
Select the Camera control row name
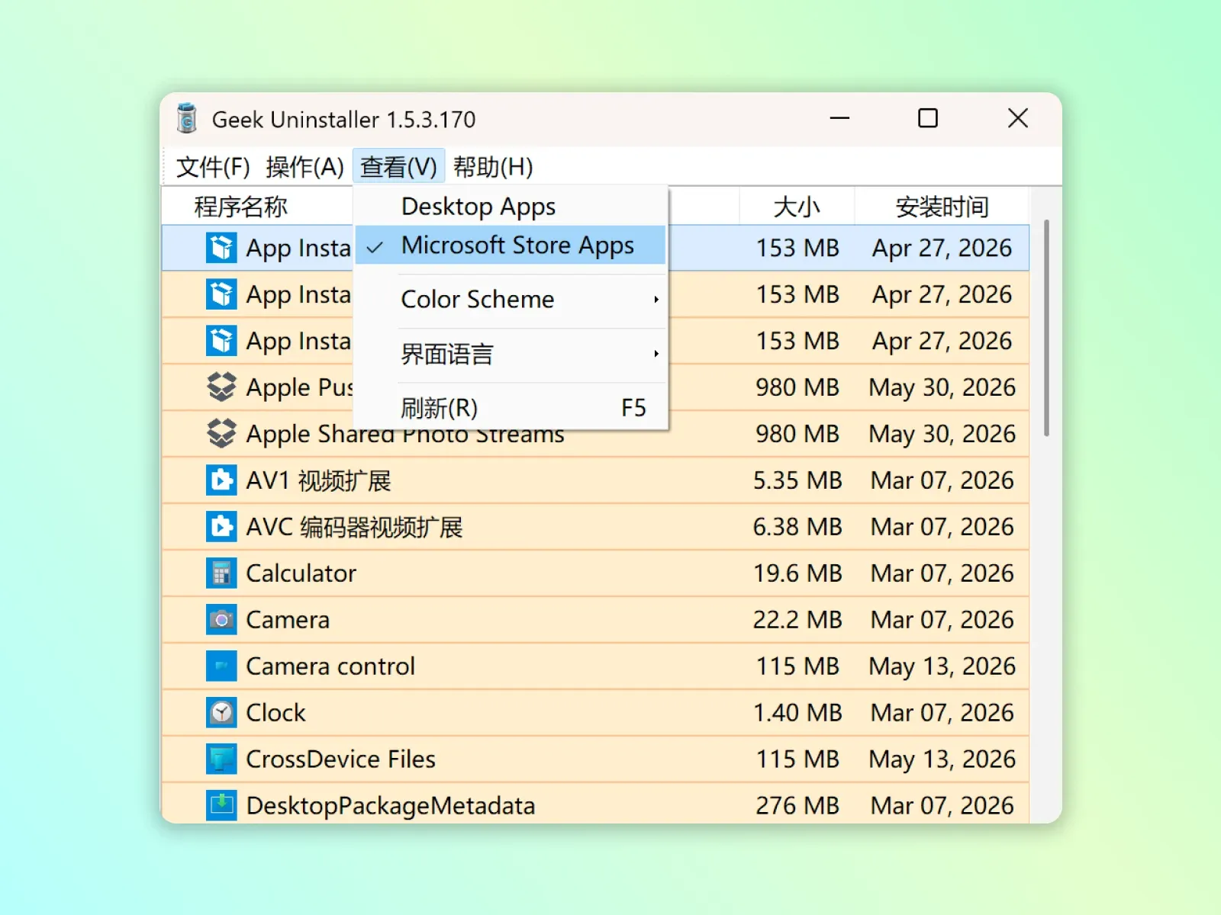[x=330, y=666]
